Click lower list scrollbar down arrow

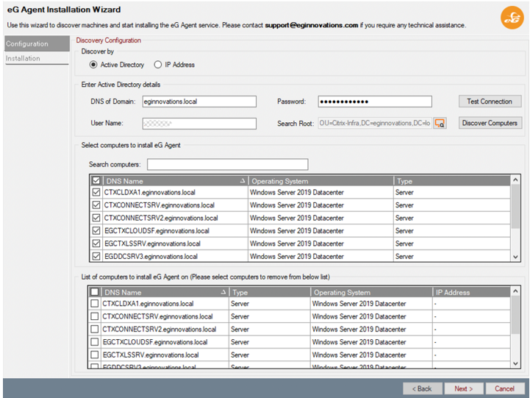pos(515,364)
